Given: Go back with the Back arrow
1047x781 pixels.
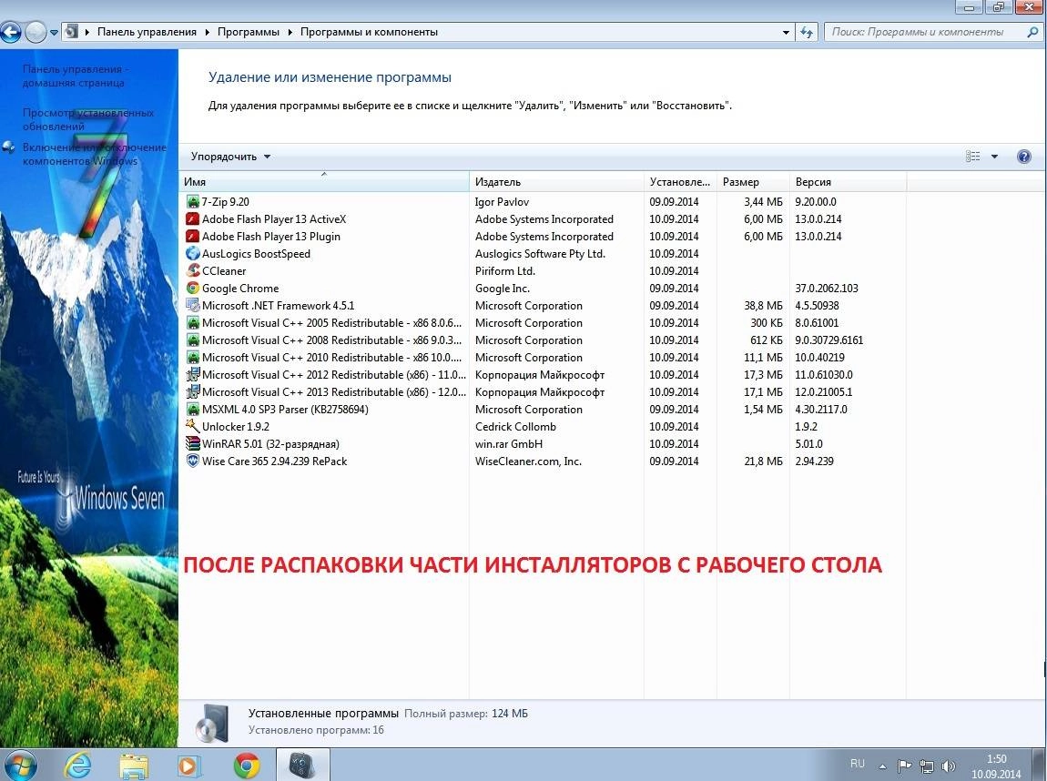Looking at the screenshot, I should (10, 32).
